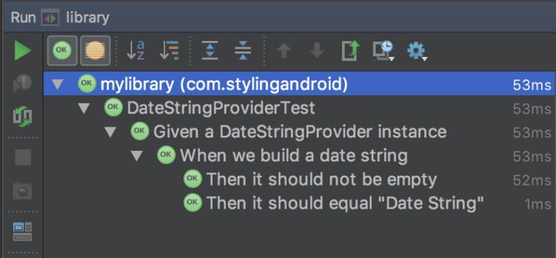Screen dimensions: 556x258
Task: Open the gear settings menu
Action: tap(416, 51)
